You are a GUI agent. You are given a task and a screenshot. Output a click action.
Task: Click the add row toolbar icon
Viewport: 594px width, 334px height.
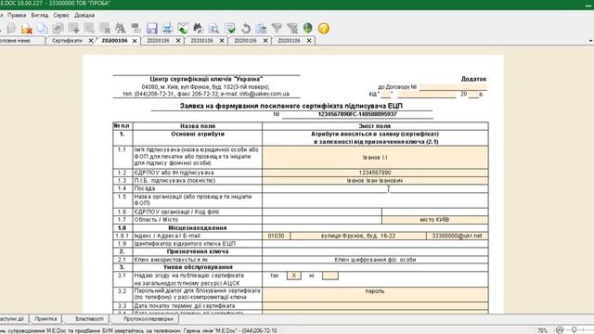[x=73, y=29]
